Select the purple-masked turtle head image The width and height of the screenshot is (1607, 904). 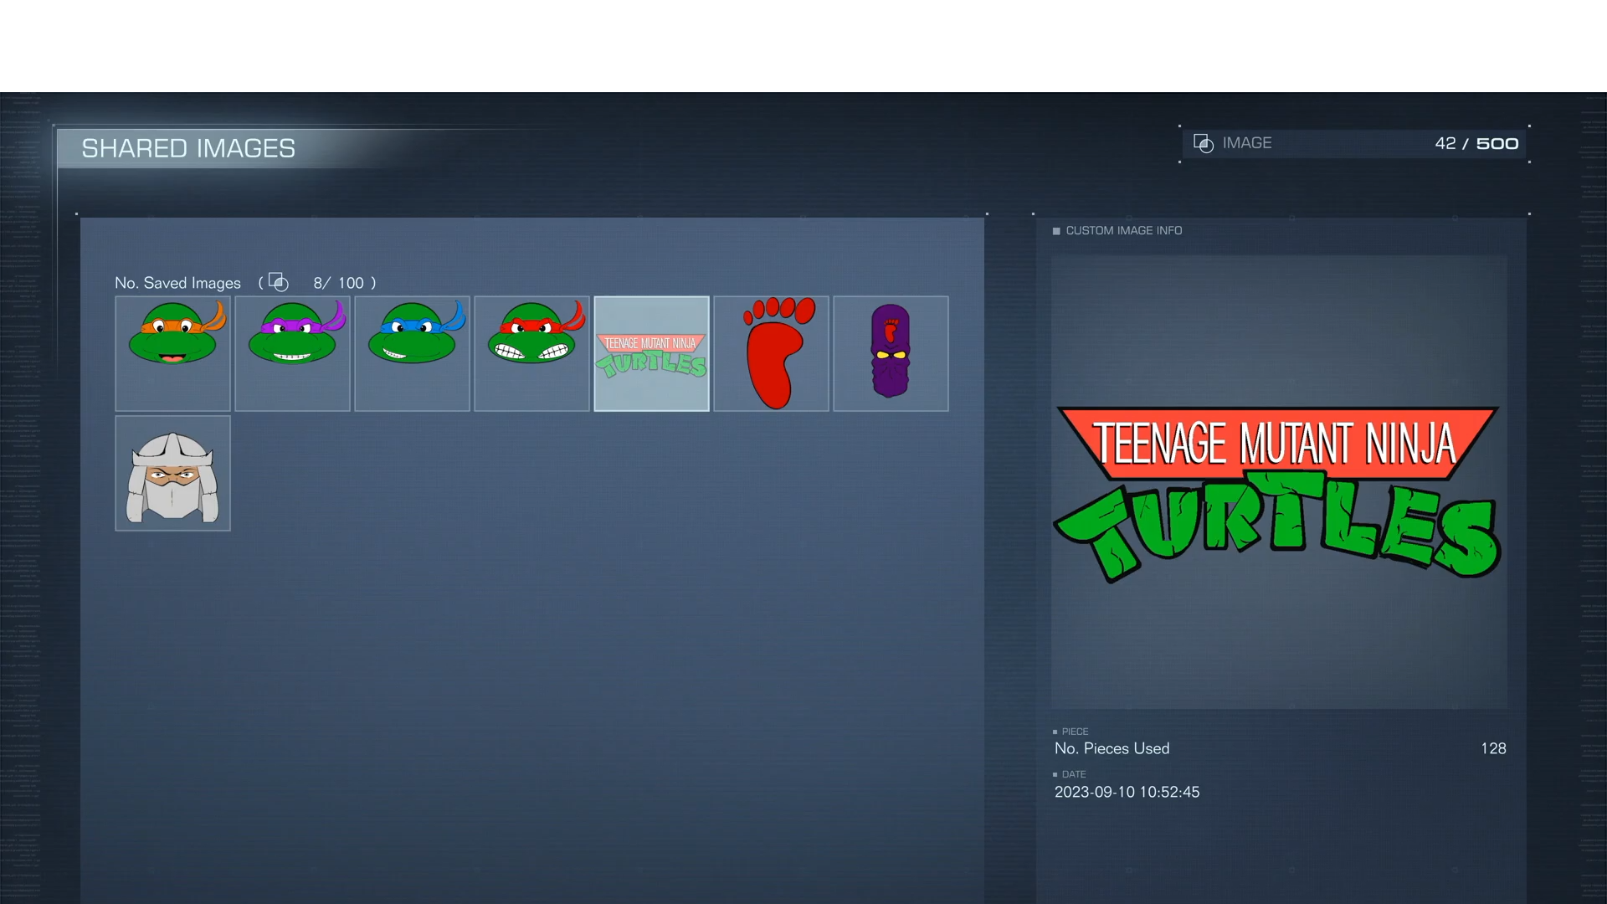(292, 353)
